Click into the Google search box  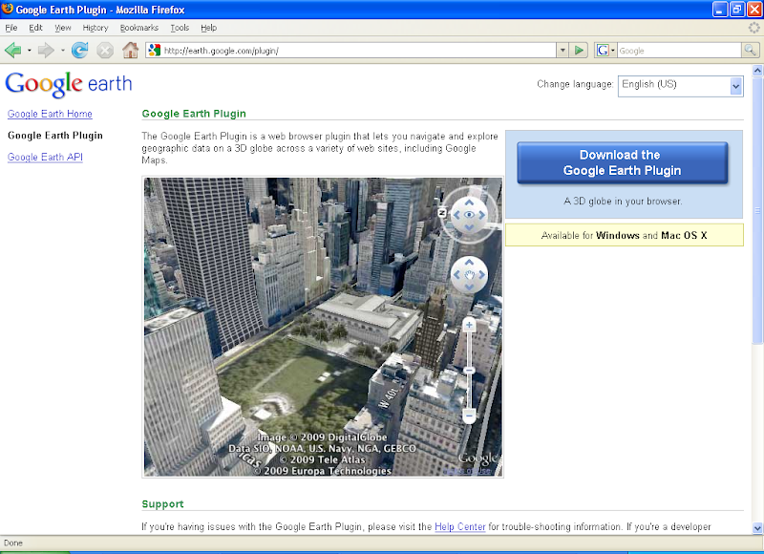click(x=679, y=51)
